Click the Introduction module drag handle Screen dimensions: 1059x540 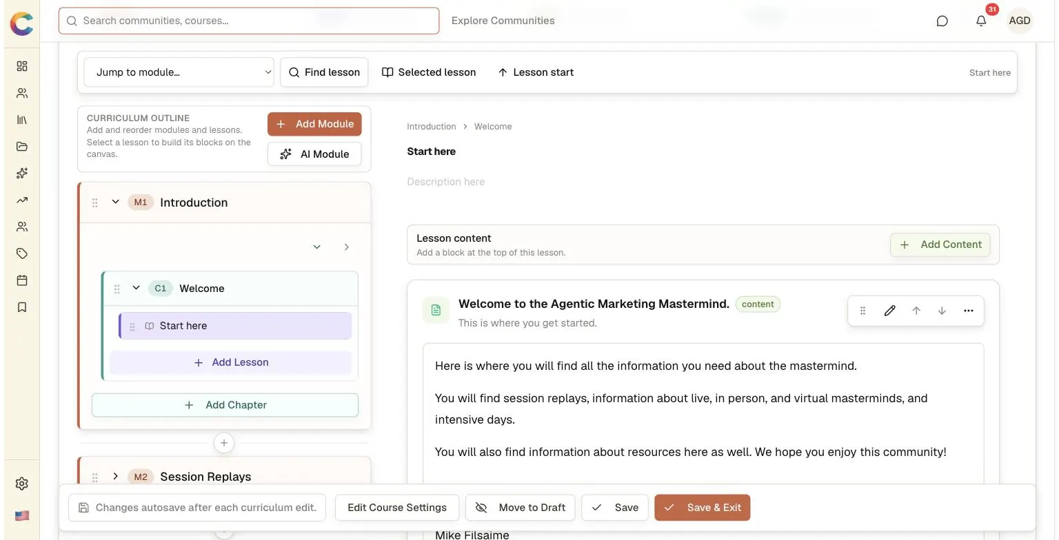pos(95,202)
